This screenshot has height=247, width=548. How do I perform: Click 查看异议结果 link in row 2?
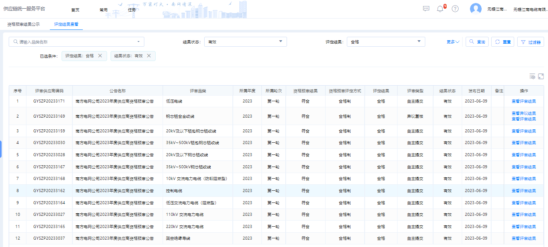[x=523, y=113]
